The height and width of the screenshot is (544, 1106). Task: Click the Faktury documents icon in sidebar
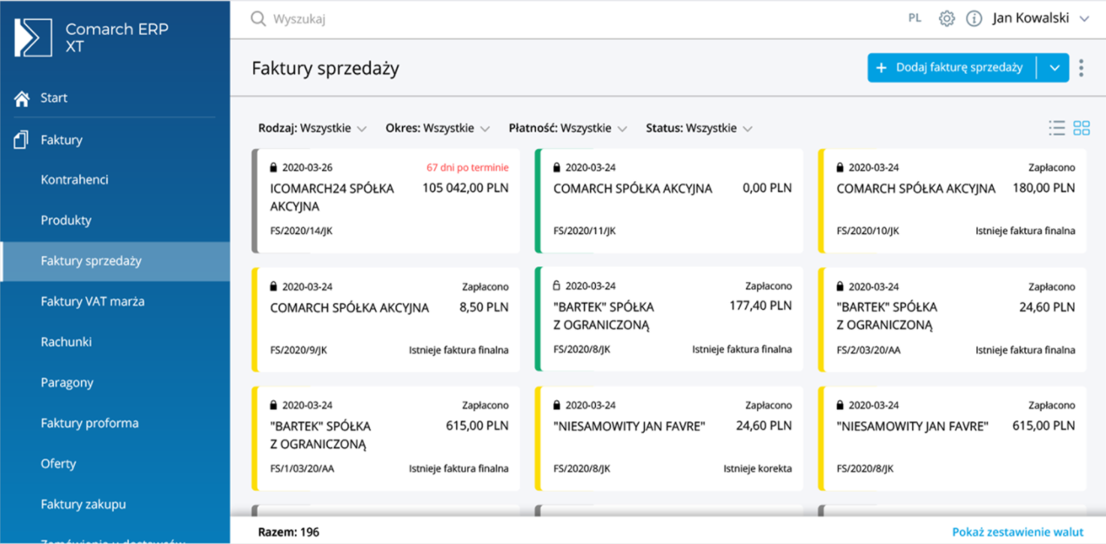22,140
